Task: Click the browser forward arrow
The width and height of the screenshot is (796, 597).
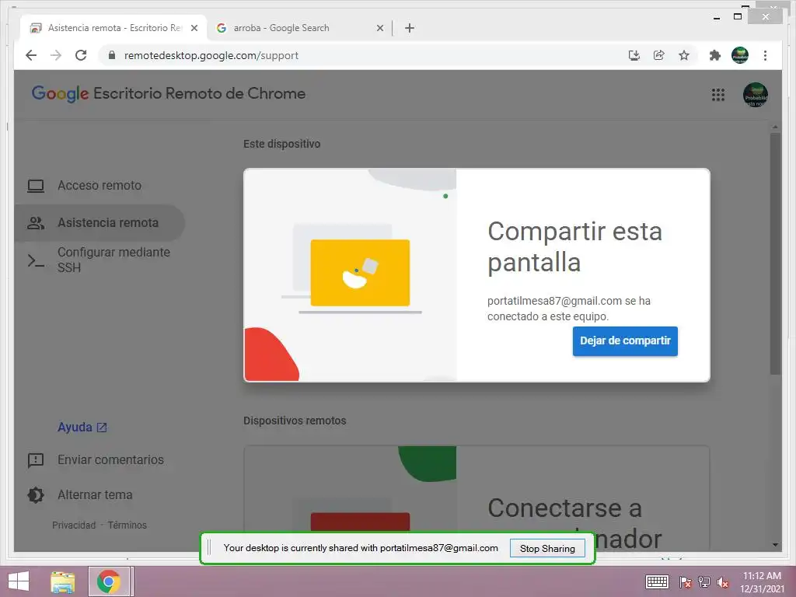Action: point(56,55)
